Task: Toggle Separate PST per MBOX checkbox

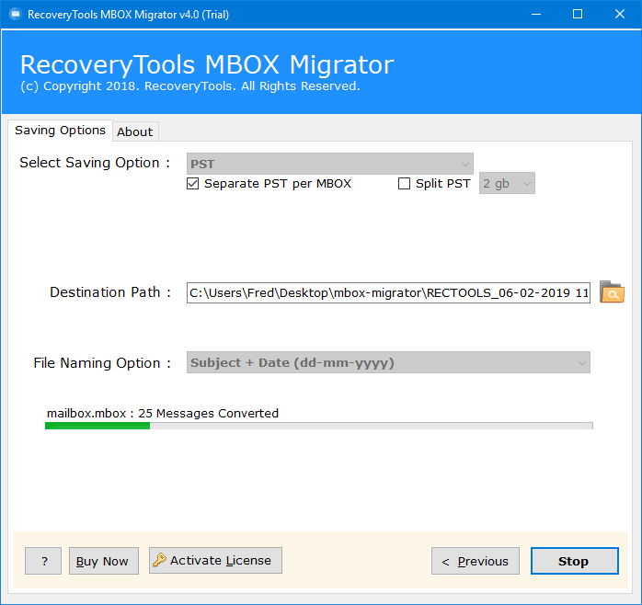Action: click(x=192, y=183)
